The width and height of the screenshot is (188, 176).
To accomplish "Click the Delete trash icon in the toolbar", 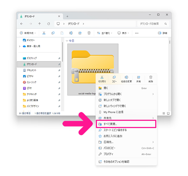I will click(89, 33).
